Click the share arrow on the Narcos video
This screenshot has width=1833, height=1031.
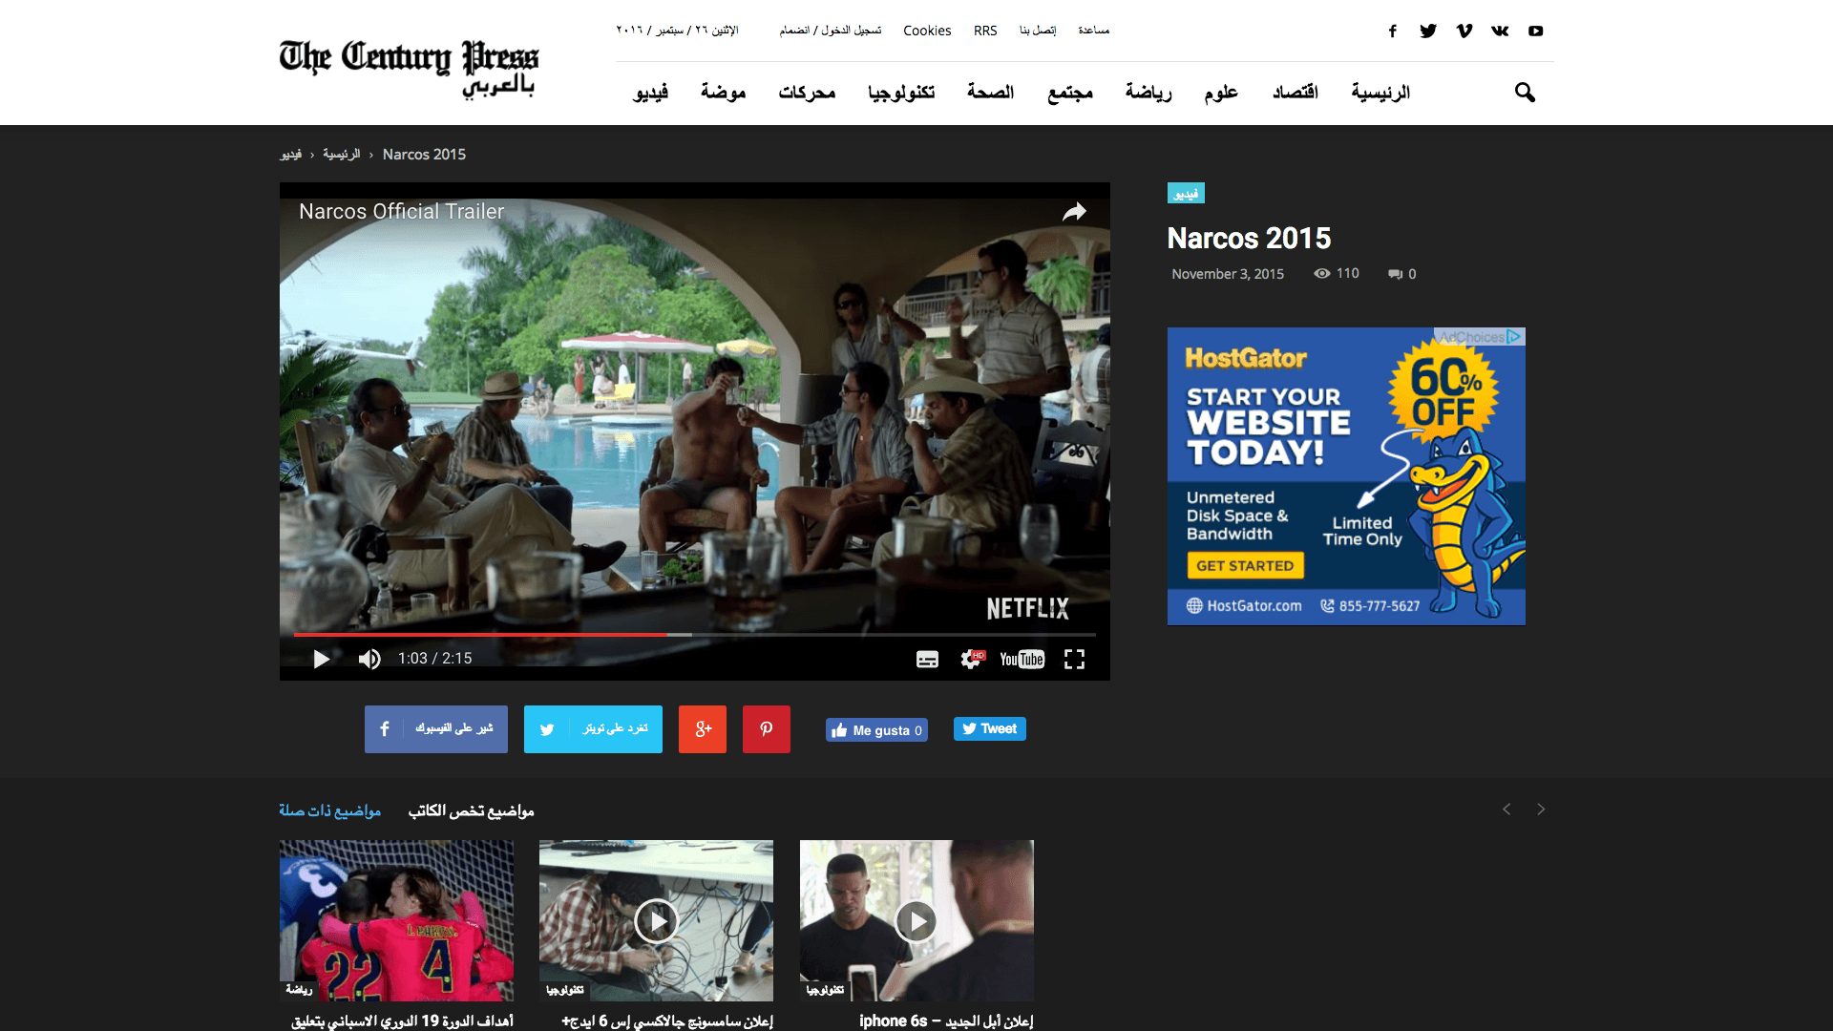click(1075, 211)
